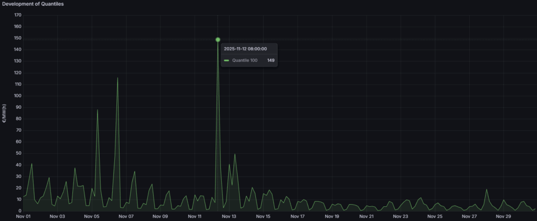This screenshot has height=221, width=537.
Task: Click the Quantile 100 series label in the tooltip
Action: point(244,60)
